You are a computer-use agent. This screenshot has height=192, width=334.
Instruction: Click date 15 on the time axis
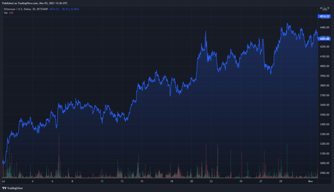tap(142, 181)
